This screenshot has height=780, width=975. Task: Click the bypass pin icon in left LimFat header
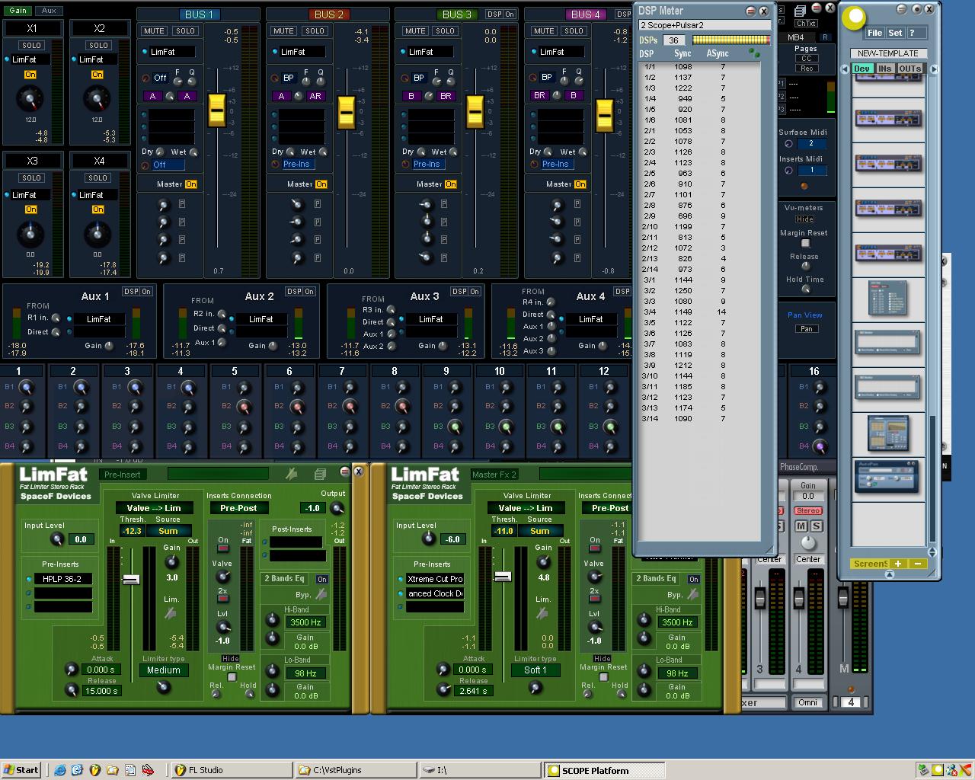[x=291, y=474]
